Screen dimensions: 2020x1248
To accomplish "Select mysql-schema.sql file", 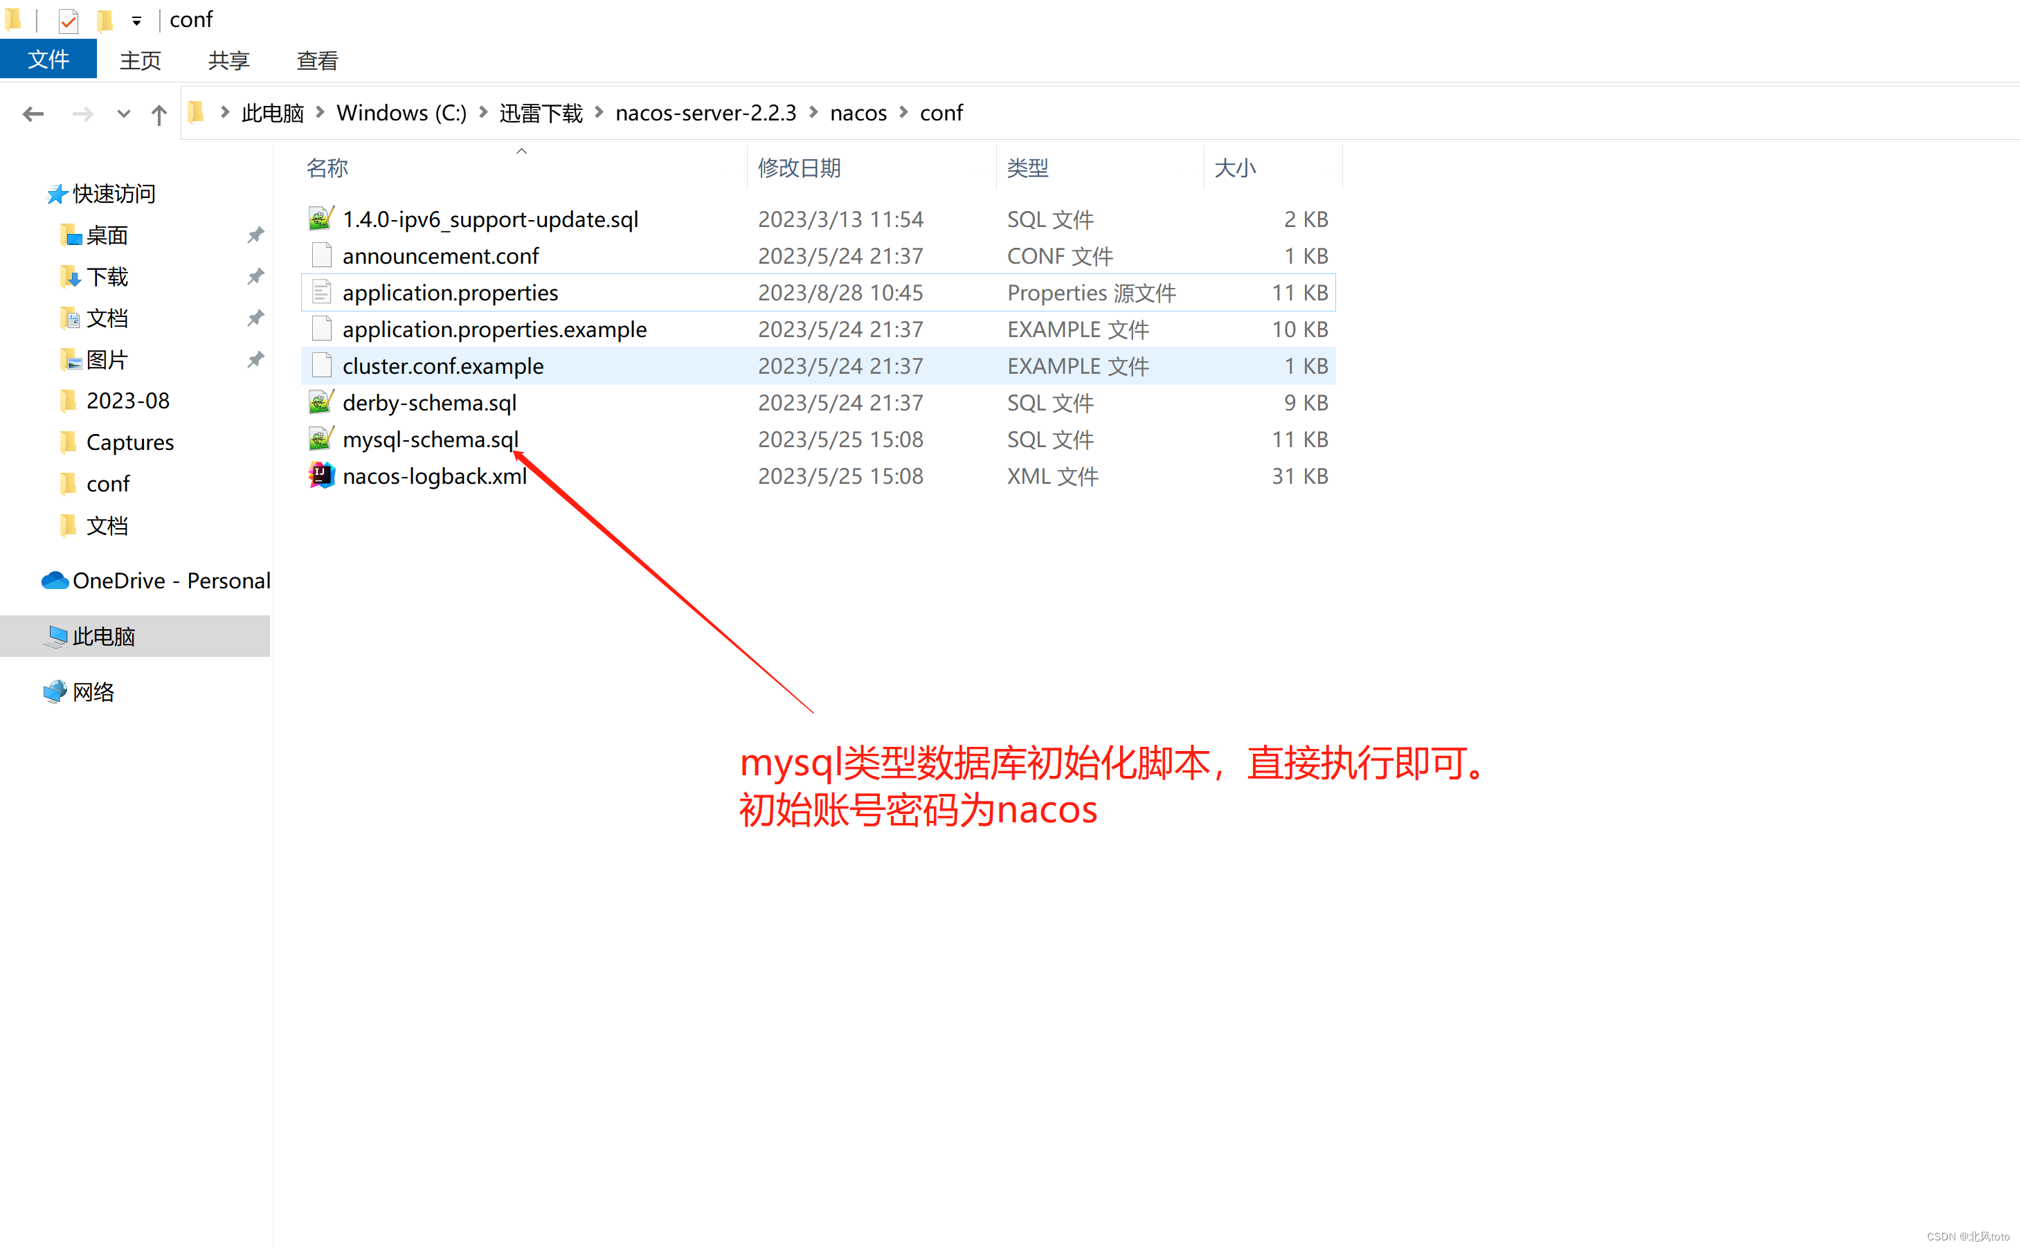I will point(819,439).
